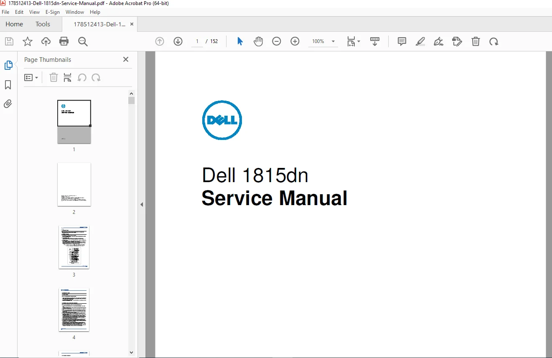Activate the Hand pan tool
Image resolution: width=552 pixels, height=358 pixels.
coord(258,41)
